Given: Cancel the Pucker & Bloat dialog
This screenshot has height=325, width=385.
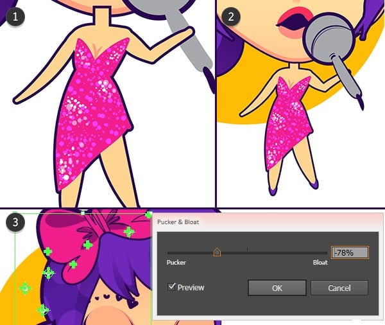Looking at the screenshot, I should (339, 288).
